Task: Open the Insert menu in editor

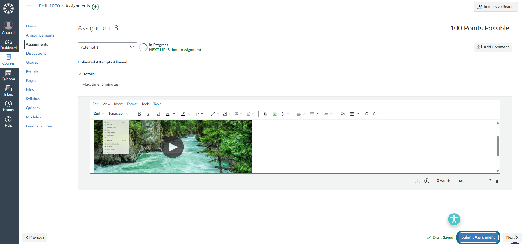Action: click(118, 104)
